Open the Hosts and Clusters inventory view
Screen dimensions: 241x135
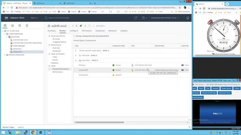pos(5,25)
